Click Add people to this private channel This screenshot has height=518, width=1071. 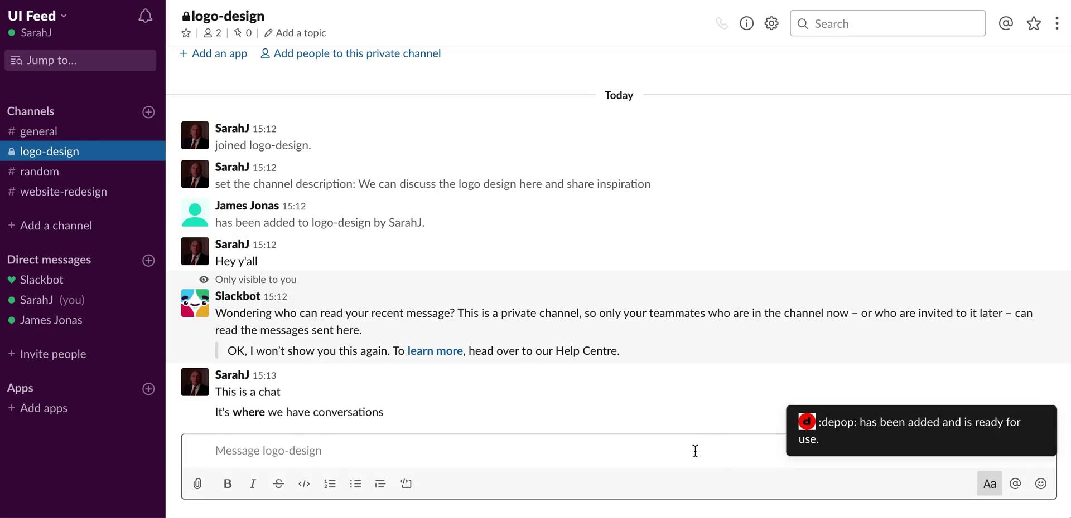coord(351,53)
